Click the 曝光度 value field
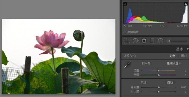189x97 pixels. click(184, 87)
